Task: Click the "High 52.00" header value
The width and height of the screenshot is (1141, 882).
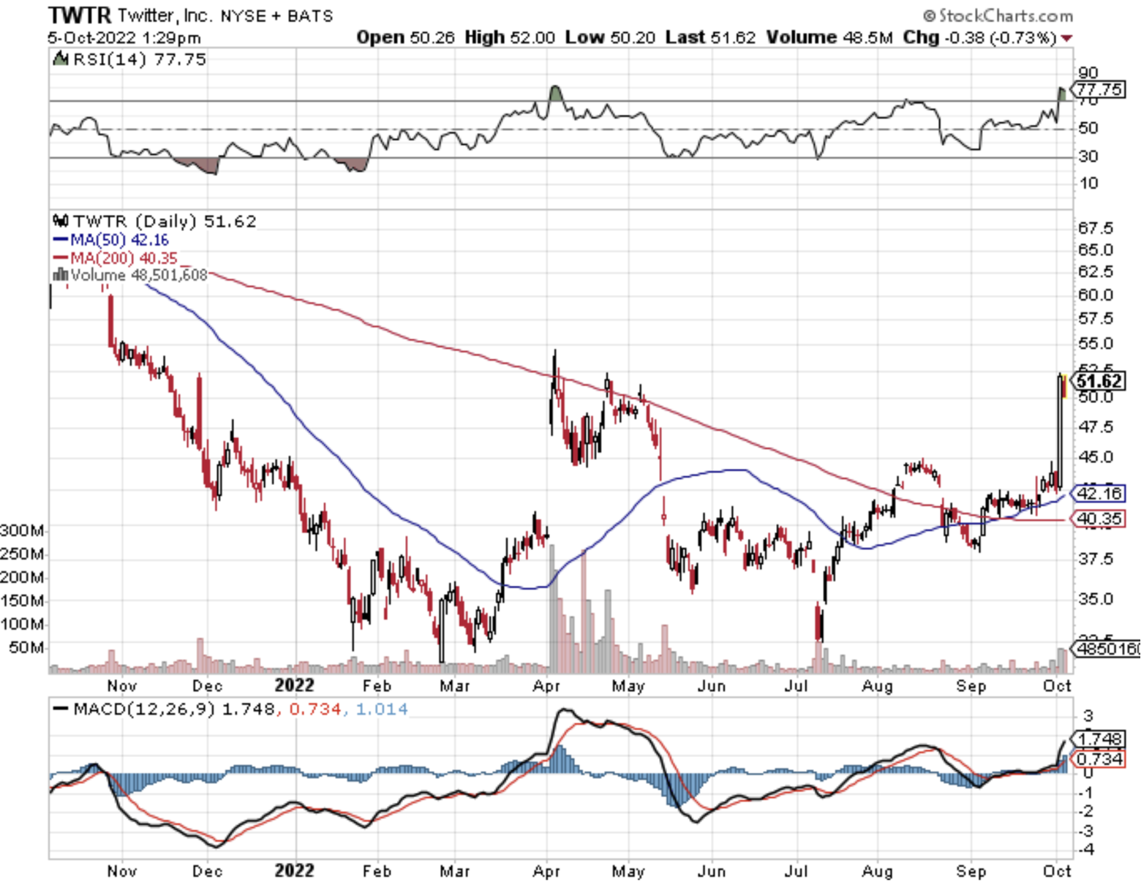Action: click(x=510, y=37)
